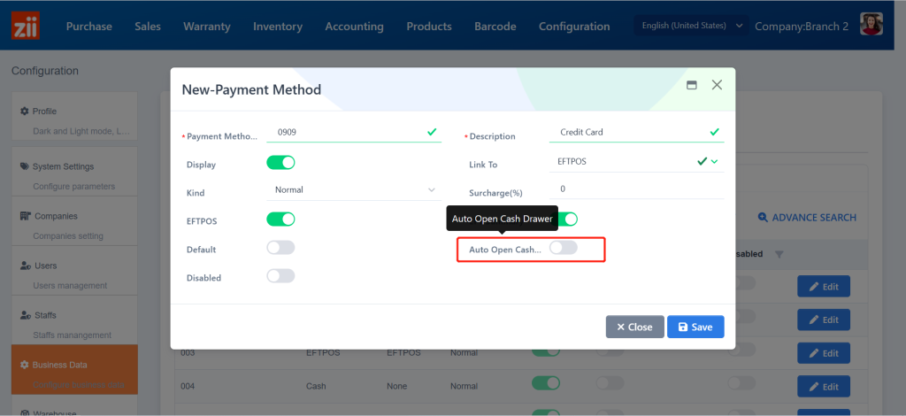Open the user avatar profile picture
Viewport: 906px width, 416px height.
pyautogui.click(x=871, y=26)
